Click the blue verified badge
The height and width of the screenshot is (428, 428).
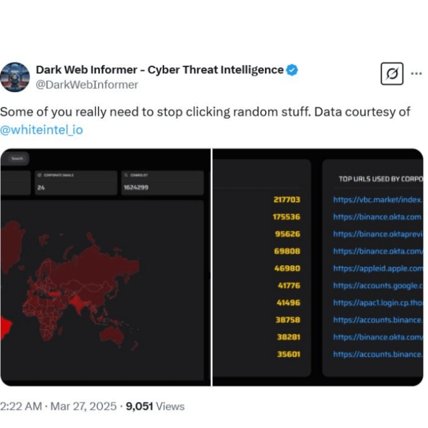(x=292, y=70)
